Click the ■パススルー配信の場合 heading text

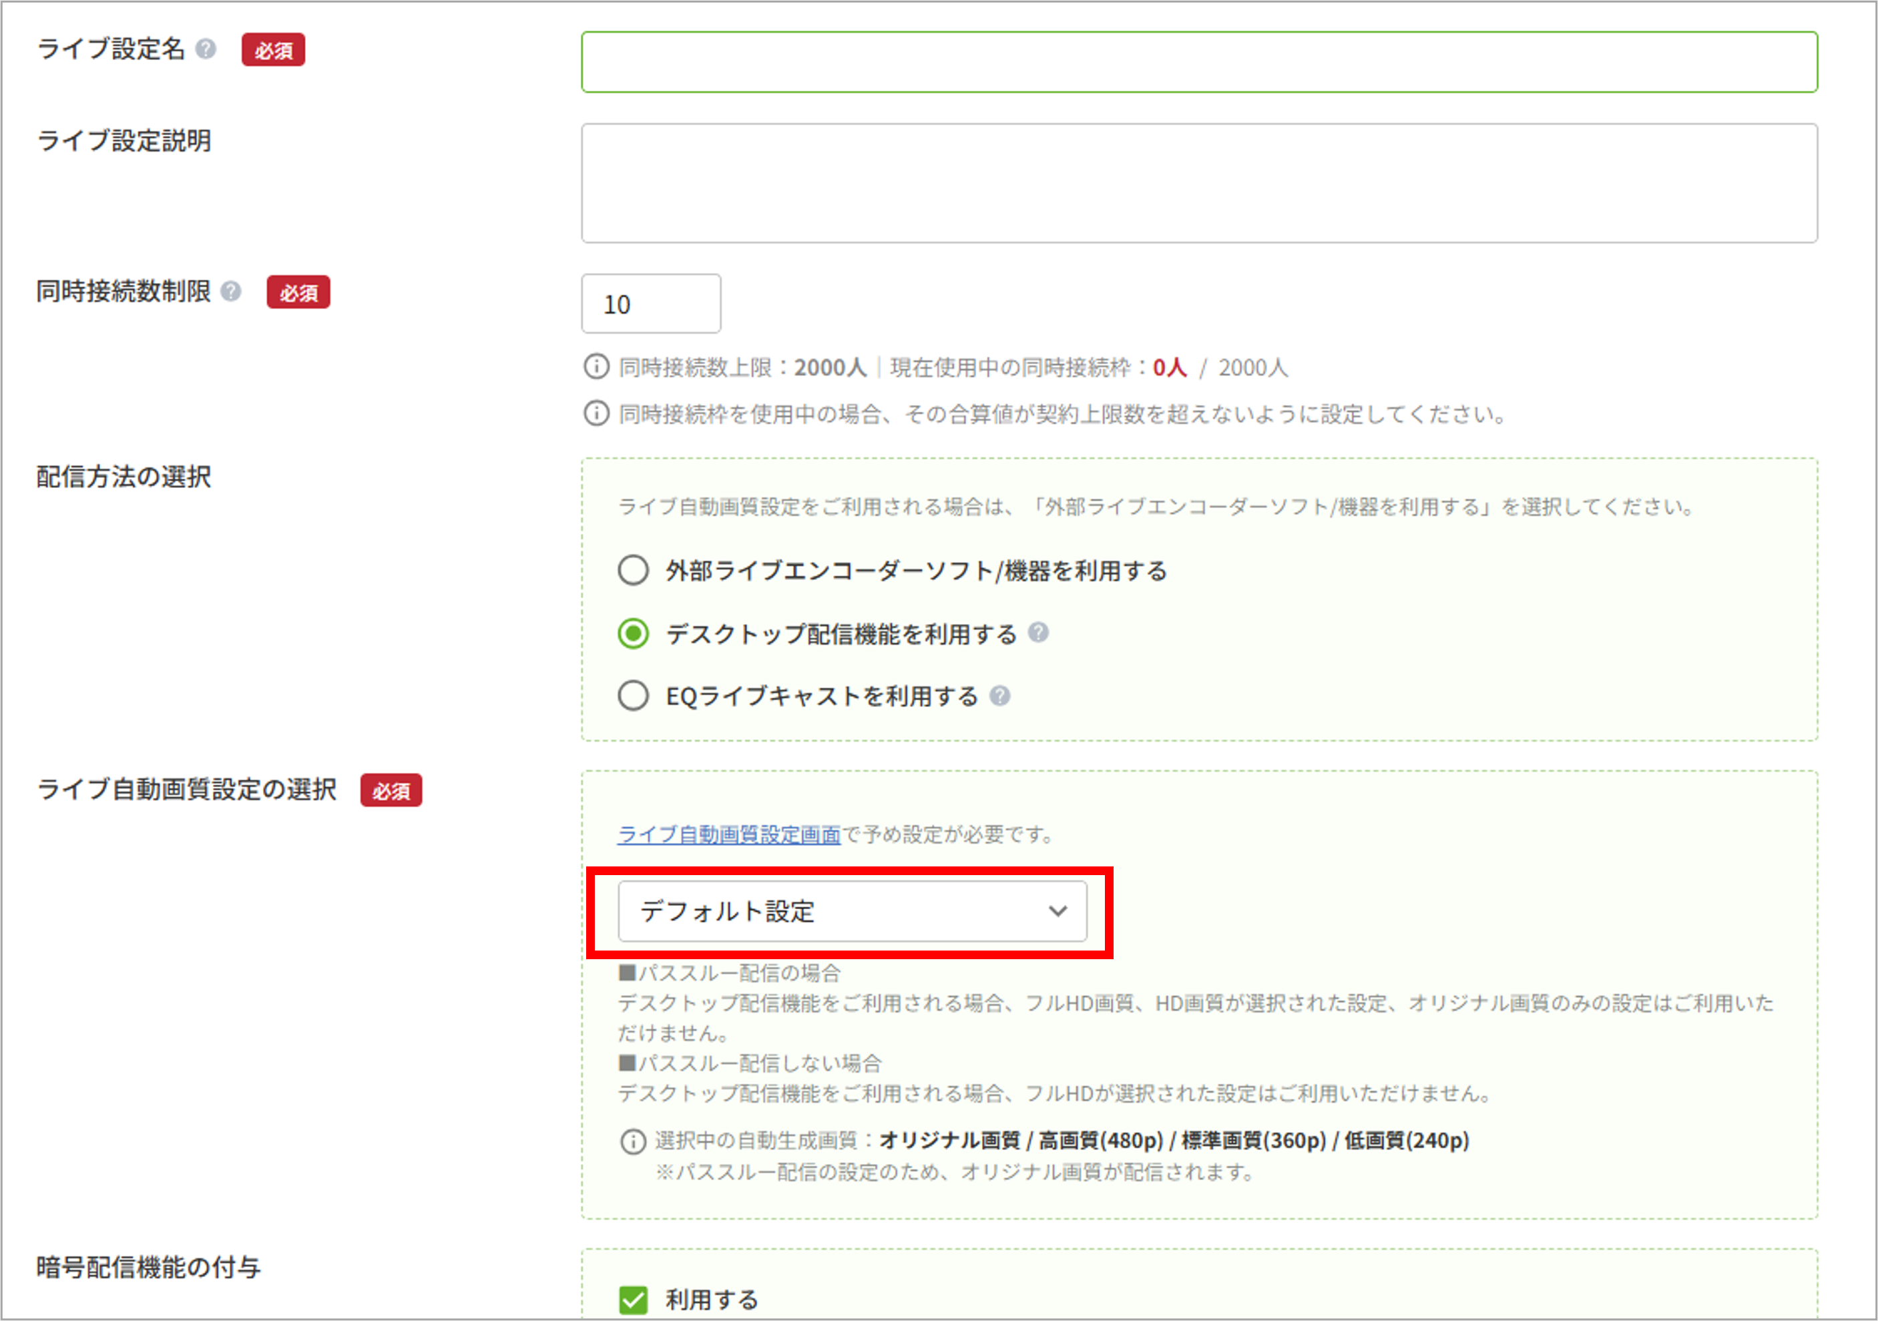coord(730,973)
